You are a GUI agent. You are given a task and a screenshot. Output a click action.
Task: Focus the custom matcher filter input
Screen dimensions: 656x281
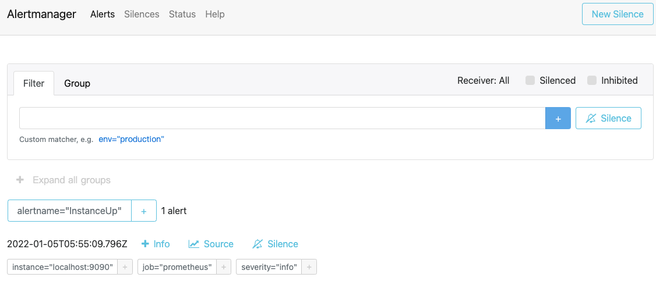coord(283,118)
